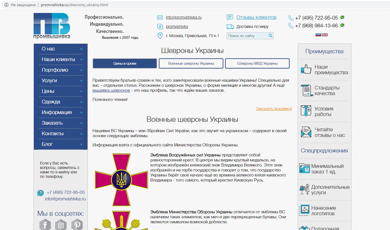Click document icon for Стандарты качества
Viewport: 390px width, 230px height.
coord(307,90)
